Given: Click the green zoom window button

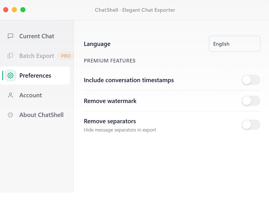Looking at the screenshot, I should pyautogui.click(x=23, y=9).
